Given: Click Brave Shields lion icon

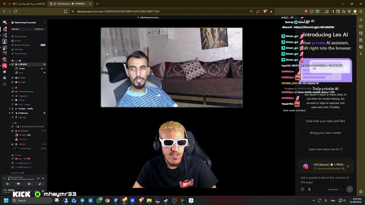Looking at the screenshot, I should tap(265, 11).
